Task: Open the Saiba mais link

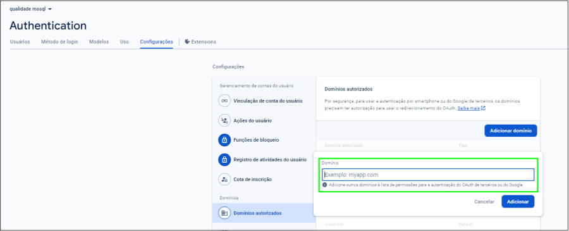Action: click(468, 108)
